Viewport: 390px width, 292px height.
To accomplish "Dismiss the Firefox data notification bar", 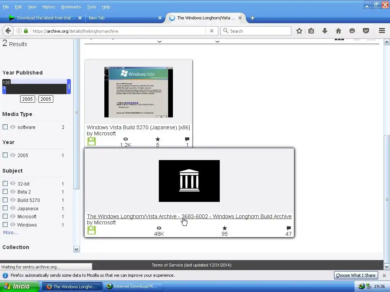I will [x=384, y=275].
